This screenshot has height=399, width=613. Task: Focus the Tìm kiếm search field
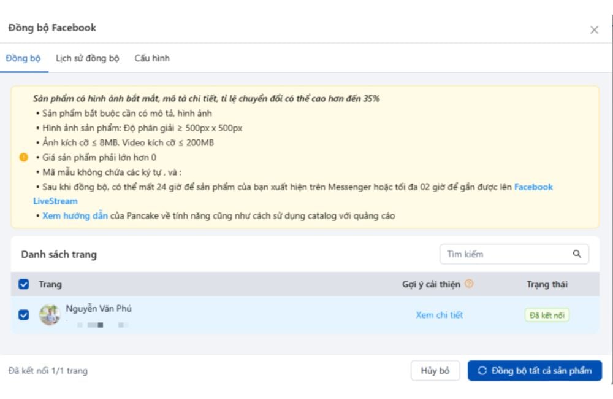point(514,254)
